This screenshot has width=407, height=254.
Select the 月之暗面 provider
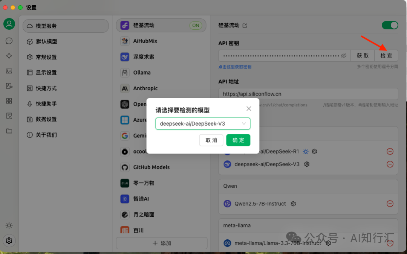[161, 214]
